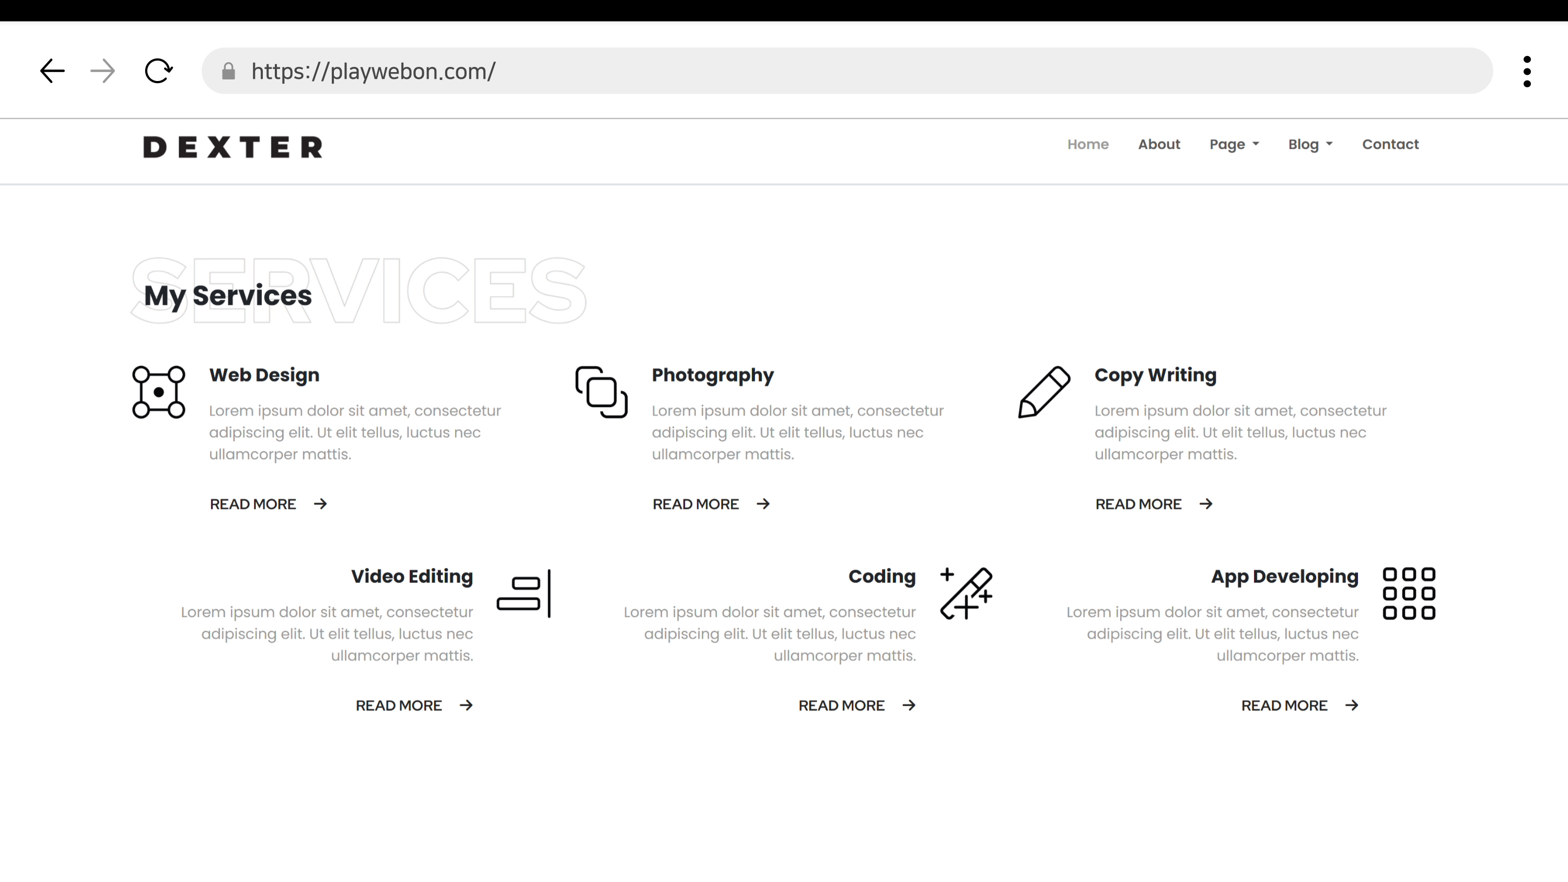Expand the Blog dropdown menu
Viewport: 1568px width, 882px height.
(1310, 144)
